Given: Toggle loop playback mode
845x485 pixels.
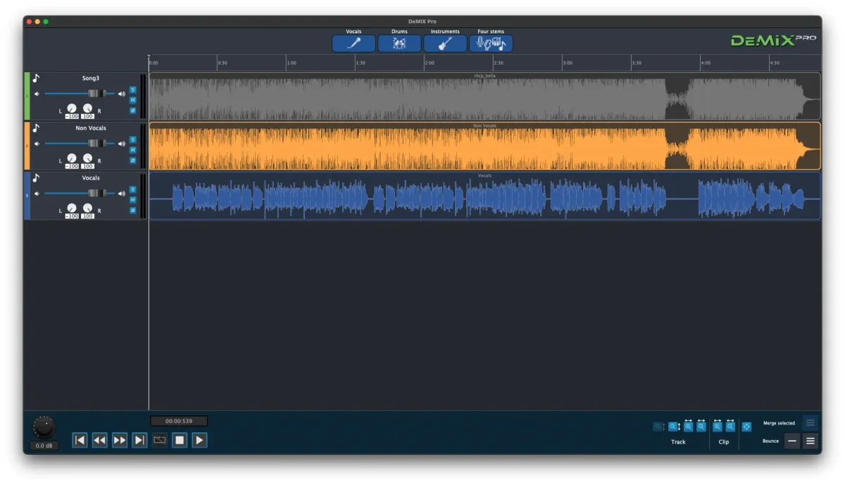Looking at the screenshot, I should pyautogui.click(x=160, y=440).
